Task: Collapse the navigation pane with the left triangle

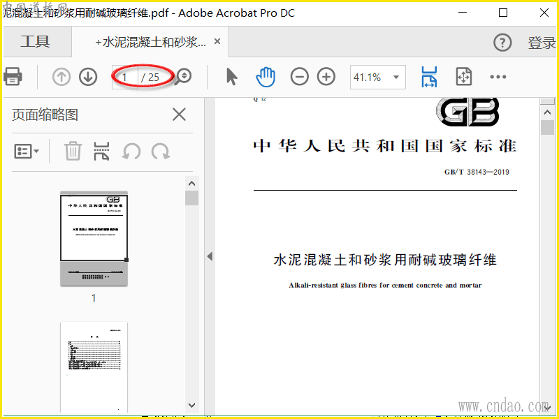Action: point(210,256)
